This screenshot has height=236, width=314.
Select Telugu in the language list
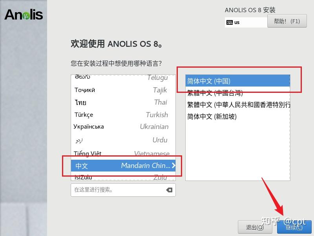point(123,77)
